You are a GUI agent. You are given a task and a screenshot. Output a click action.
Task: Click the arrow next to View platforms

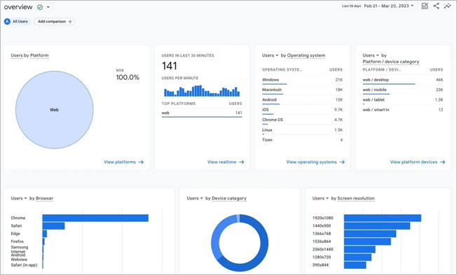click(141, 162)
